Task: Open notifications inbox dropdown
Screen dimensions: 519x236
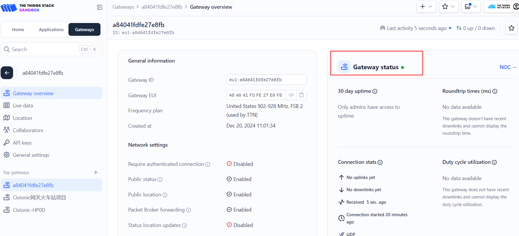Action: tap(471, 6)
